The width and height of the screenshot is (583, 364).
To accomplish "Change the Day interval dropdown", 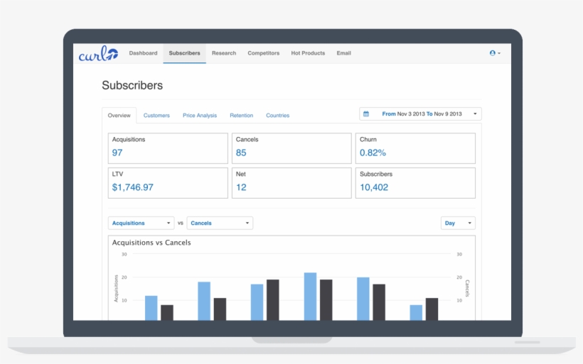I will [x=458, y=223].
